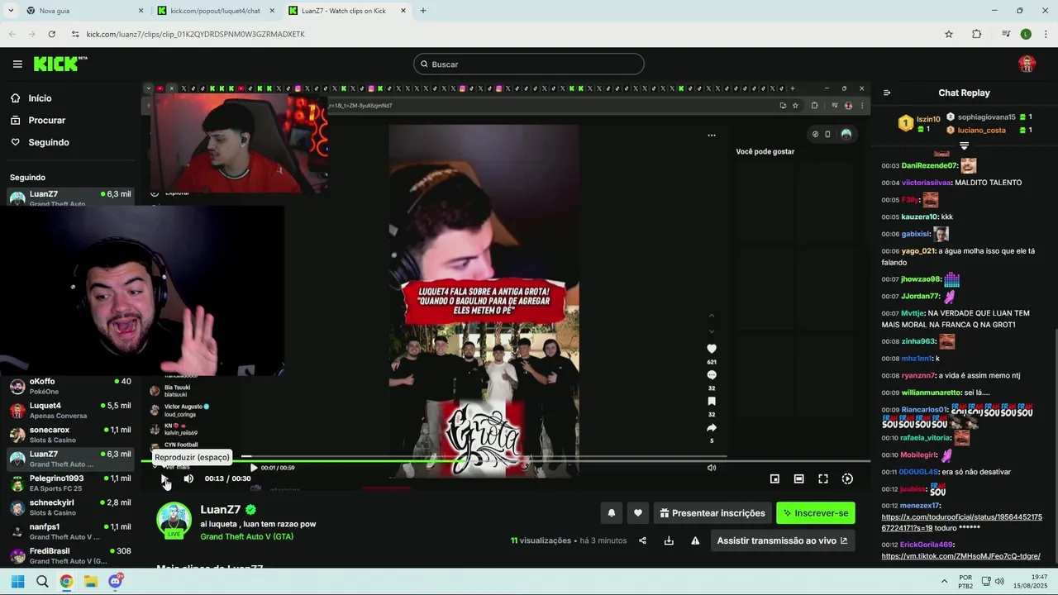This screenshot has width=1058, height=595.
Task: Open Início in the sidebar
Action: 40,98
